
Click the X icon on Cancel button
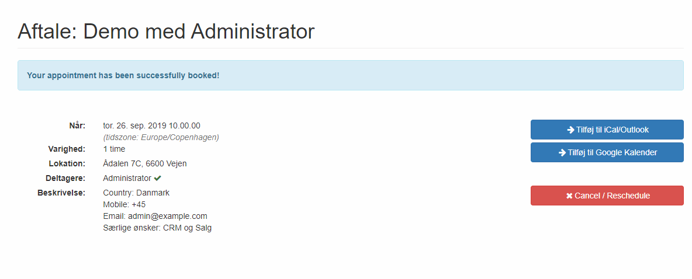tap(569, 196)
